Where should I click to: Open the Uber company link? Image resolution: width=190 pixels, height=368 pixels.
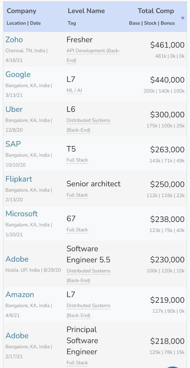coord(14,109)
